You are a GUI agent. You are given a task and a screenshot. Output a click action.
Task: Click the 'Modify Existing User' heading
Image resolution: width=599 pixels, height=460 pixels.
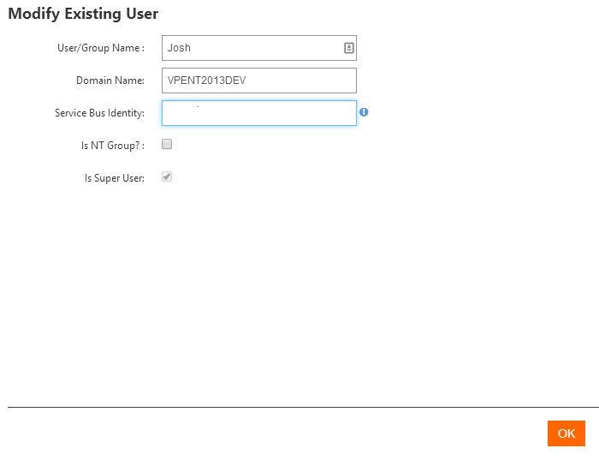pos(83,14)
